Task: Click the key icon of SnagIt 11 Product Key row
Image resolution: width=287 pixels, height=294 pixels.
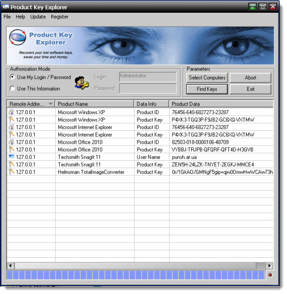Action: click(x=11, y=165)
